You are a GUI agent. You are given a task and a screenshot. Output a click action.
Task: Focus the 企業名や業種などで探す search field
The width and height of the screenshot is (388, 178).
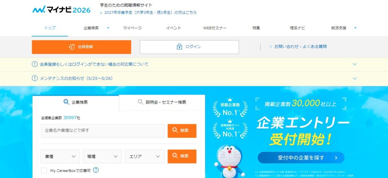tap(102, 131)
